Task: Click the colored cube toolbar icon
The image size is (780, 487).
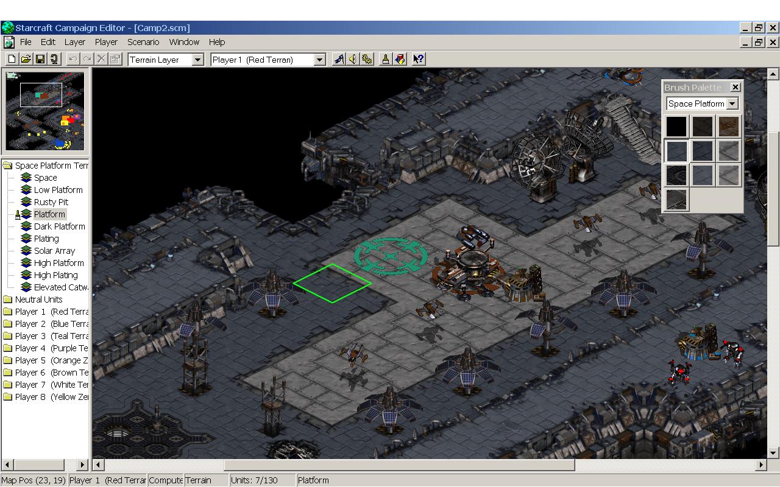Action: click(400, 59)
